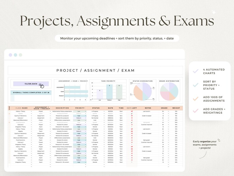Click 'Add Grades + Weightings' feature text

(214, 111)
